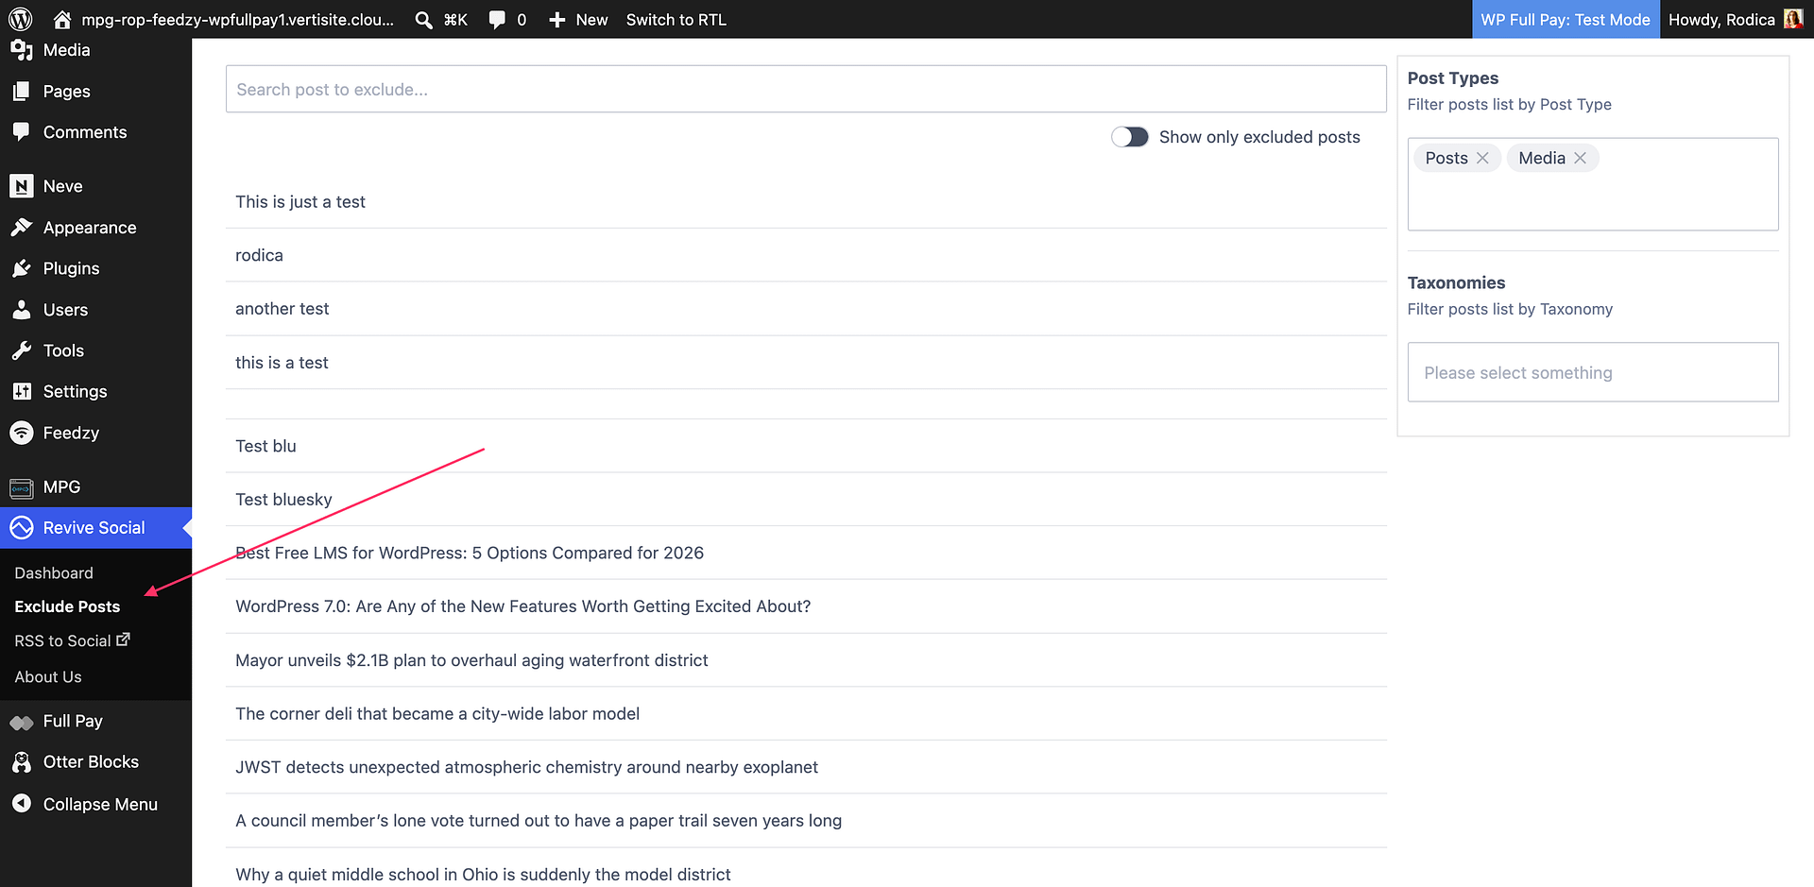Open the Plugins menu label

(71, 268)
